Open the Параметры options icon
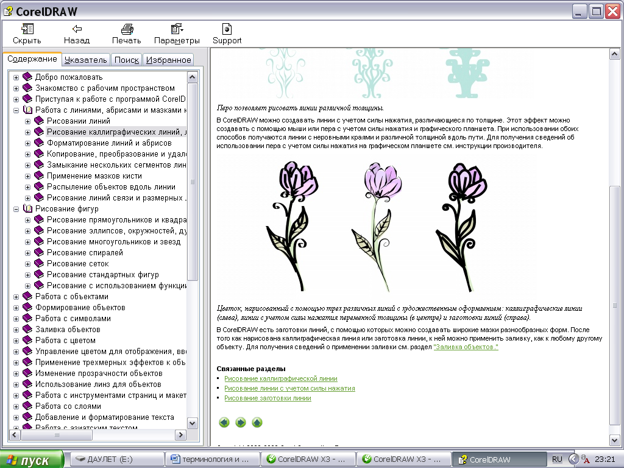This screenshot has width=624, height=468. click(x=177, y=29)
